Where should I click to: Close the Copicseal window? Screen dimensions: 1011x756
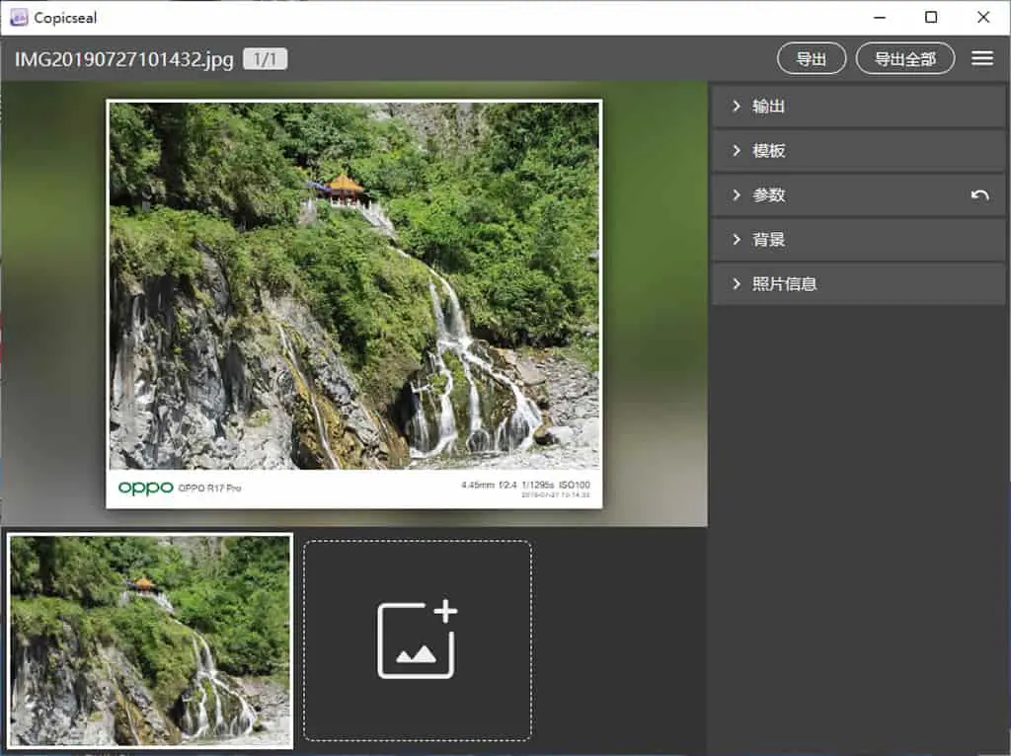coord(983,18)
